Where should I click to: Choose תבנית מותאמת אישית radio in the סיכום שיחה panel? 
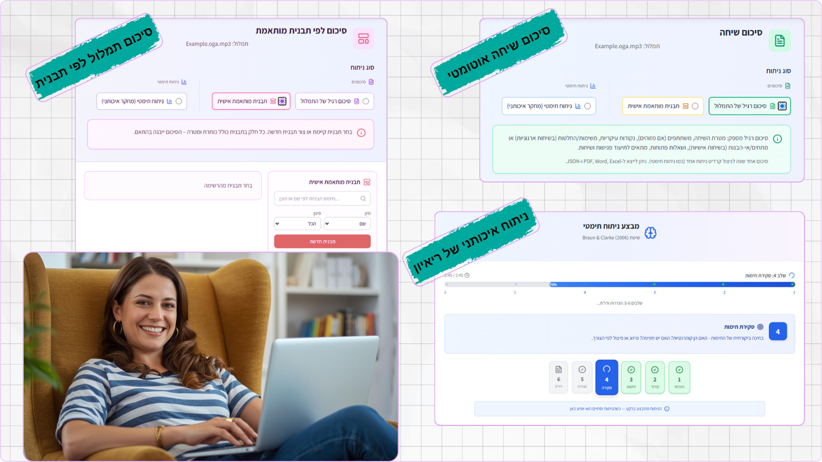(695, 106)
